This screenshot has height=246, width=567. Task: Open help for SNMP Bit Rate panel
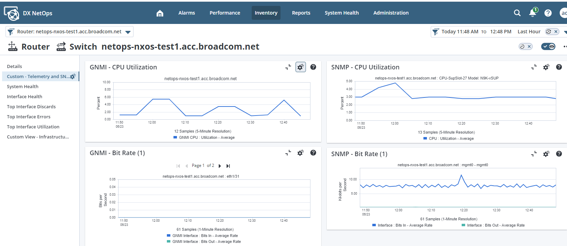click(x=559, y=154)
